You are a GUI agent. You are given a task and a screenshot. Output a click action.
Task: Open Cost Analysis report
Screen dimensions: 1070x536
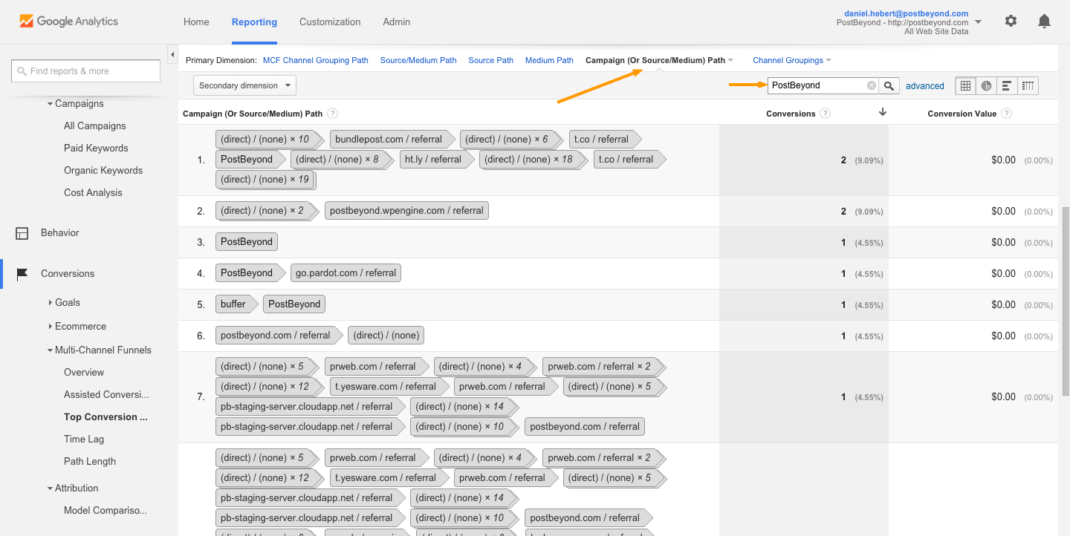[93, 193]
